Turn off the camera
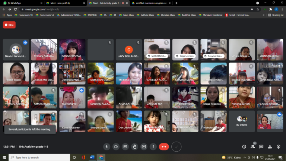286x161 pixels. (x=116, y=147)
